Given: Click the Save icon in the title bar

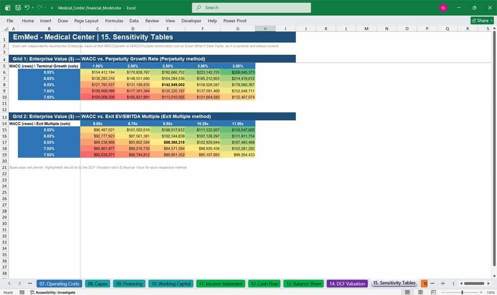Looking at the screenshot, I should [x=18, y=7].
